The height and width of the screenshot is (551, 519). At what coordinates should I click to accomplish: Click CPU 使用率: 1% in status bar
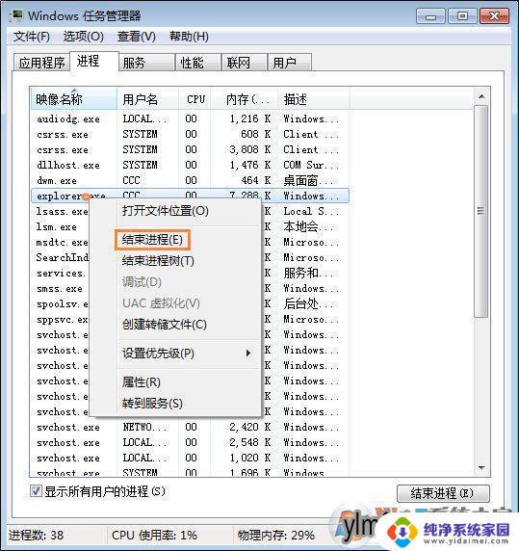coord(154,536)
